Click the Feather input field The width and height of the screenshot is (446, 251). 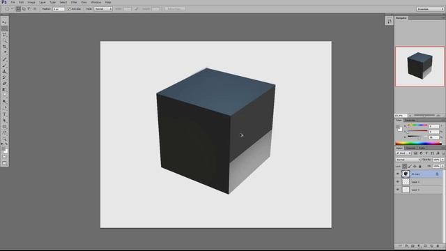point(59,9)
